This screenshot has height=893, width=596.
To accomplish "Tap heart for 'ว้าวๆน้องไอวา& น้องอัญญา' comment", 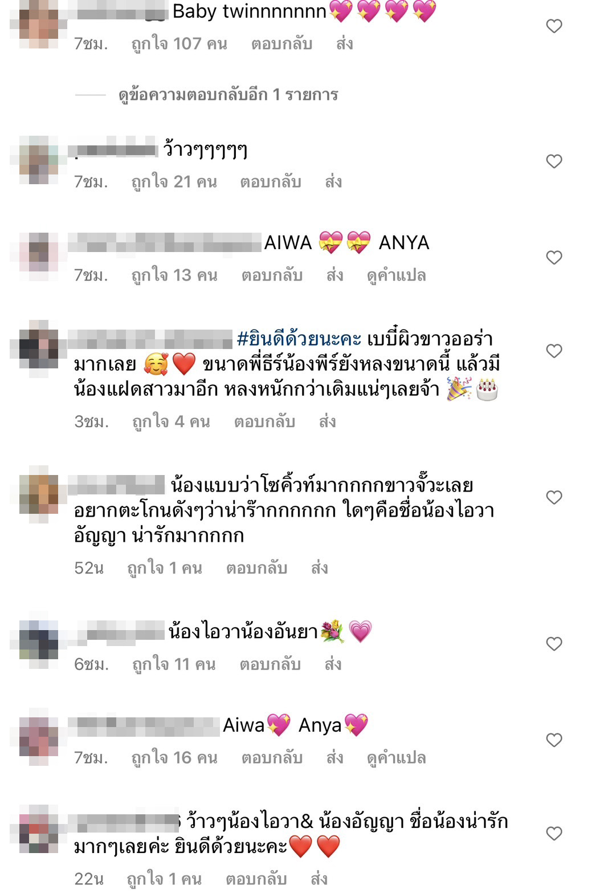I will click(554, 834).
